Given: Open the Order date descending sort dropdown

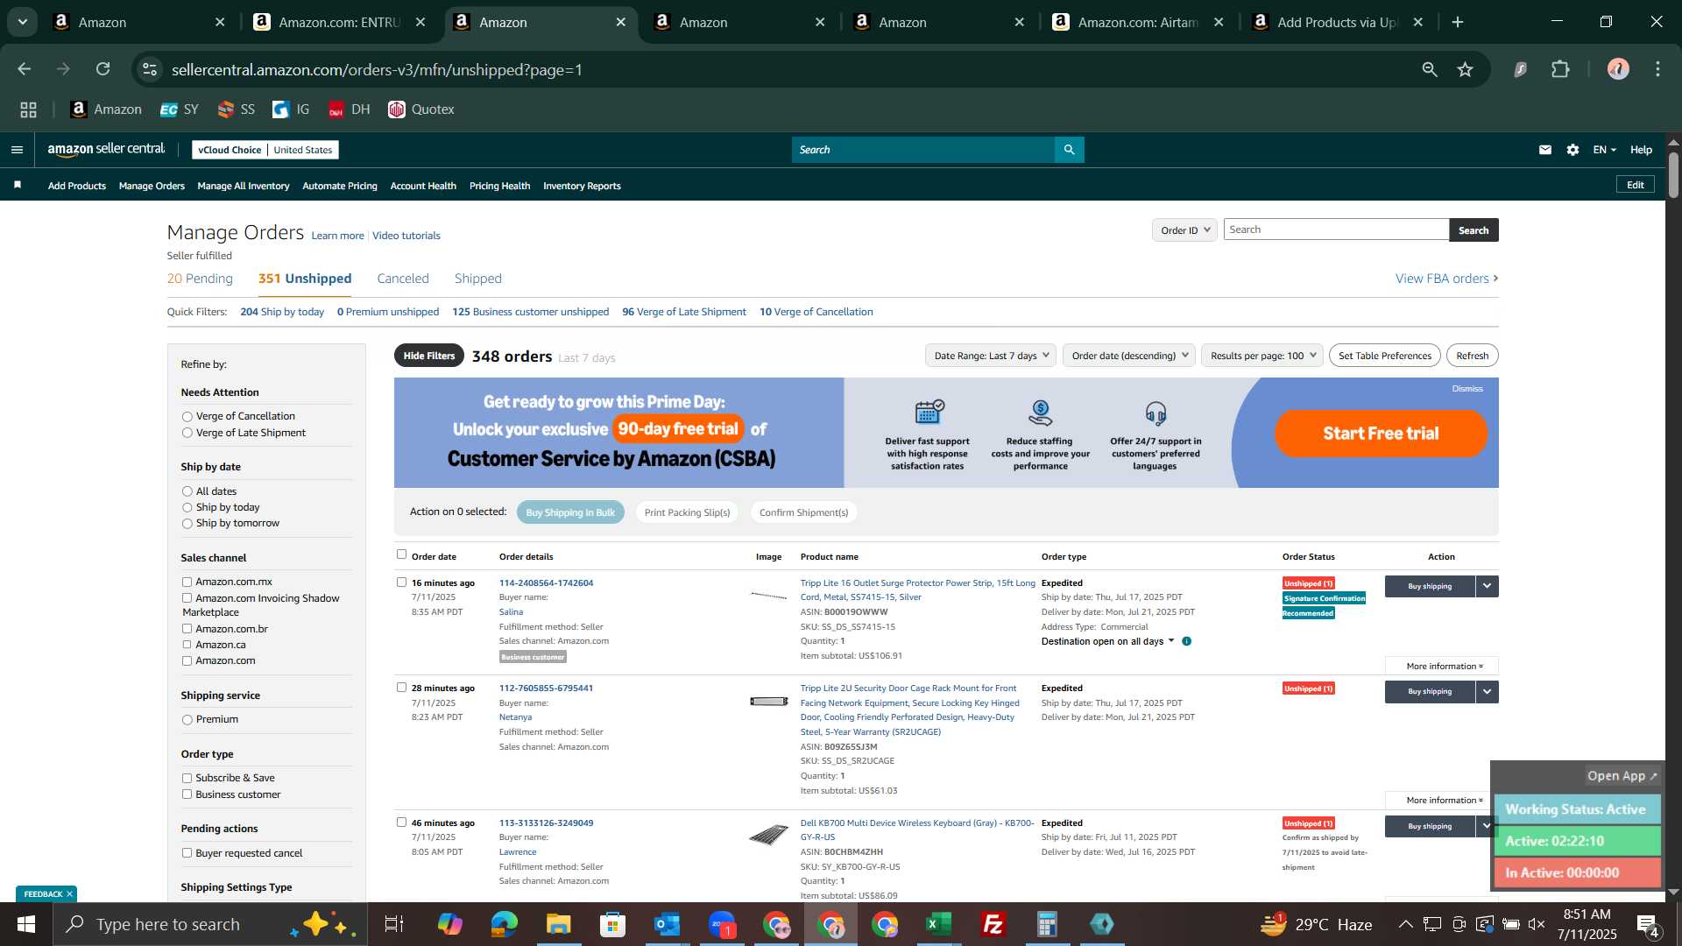Looking at the screenshot, I should [x=1129, y=356].
